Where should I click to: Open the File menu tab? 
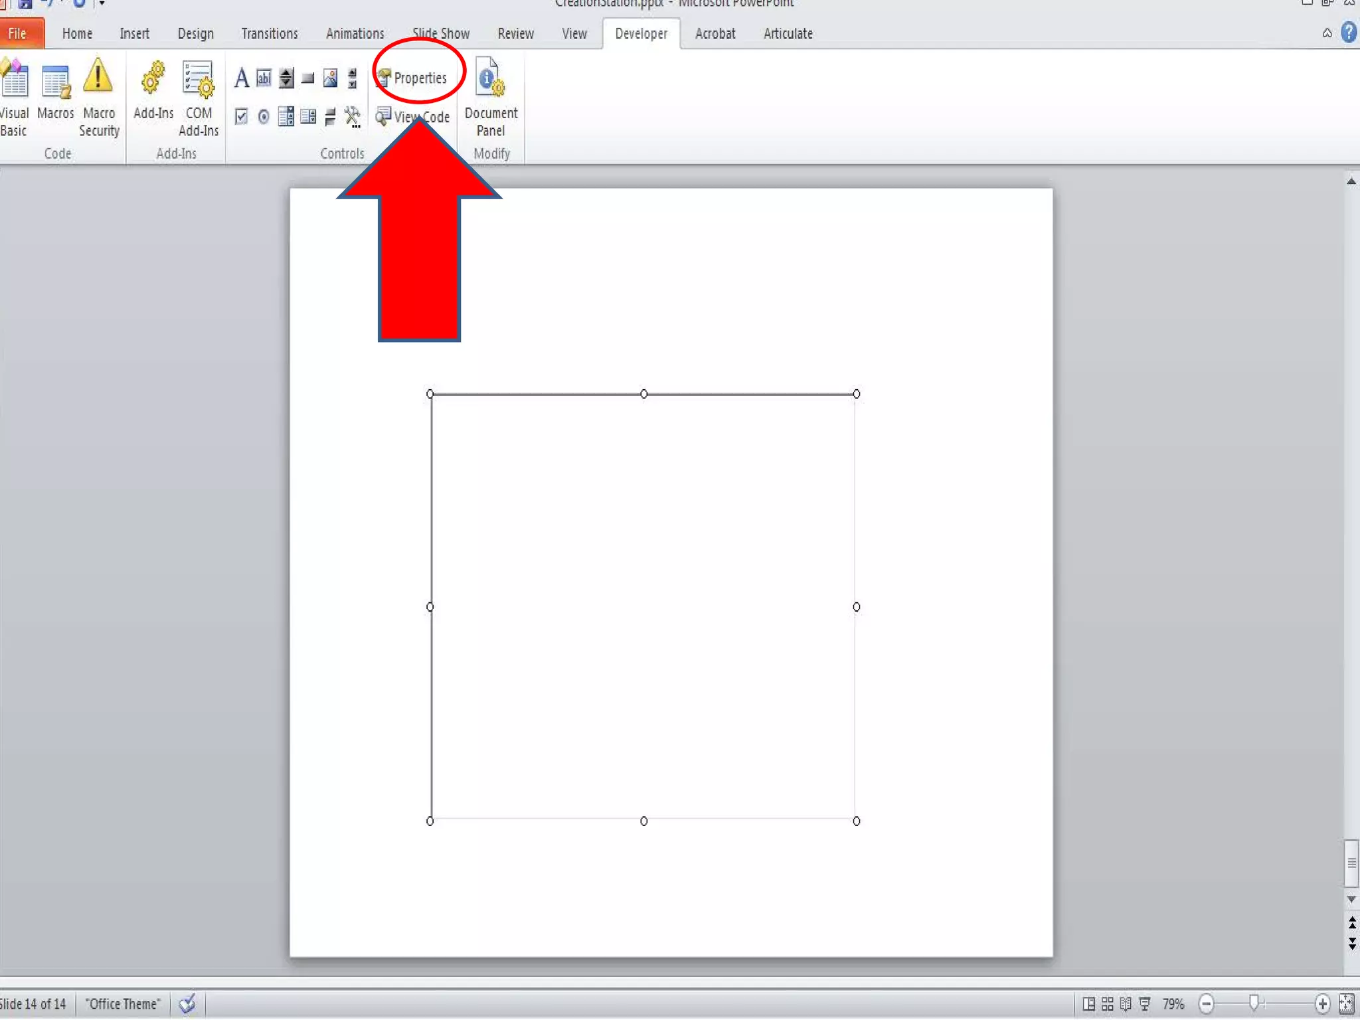click(x=18, y=34)
